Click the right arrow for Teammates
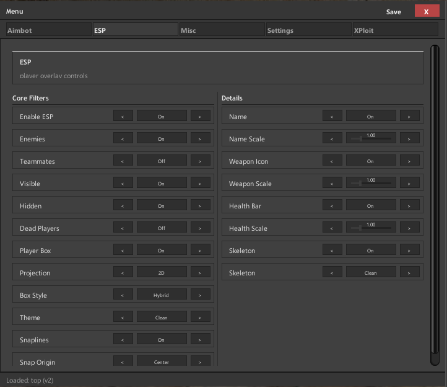The image size is (447, 387). 201,160
